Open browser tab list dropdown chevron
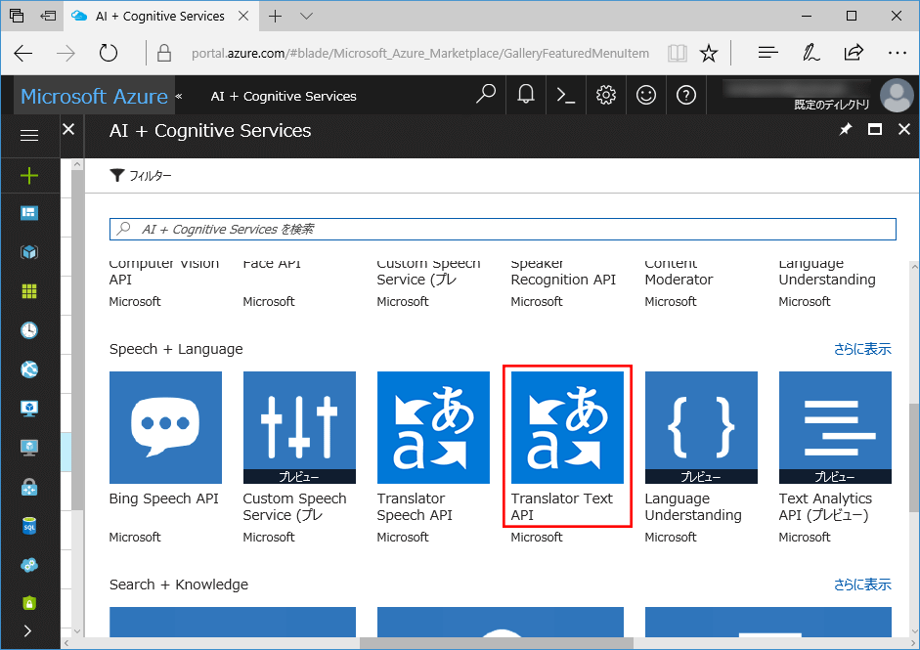The image size is (920, 650). click(x=307, y=17)
